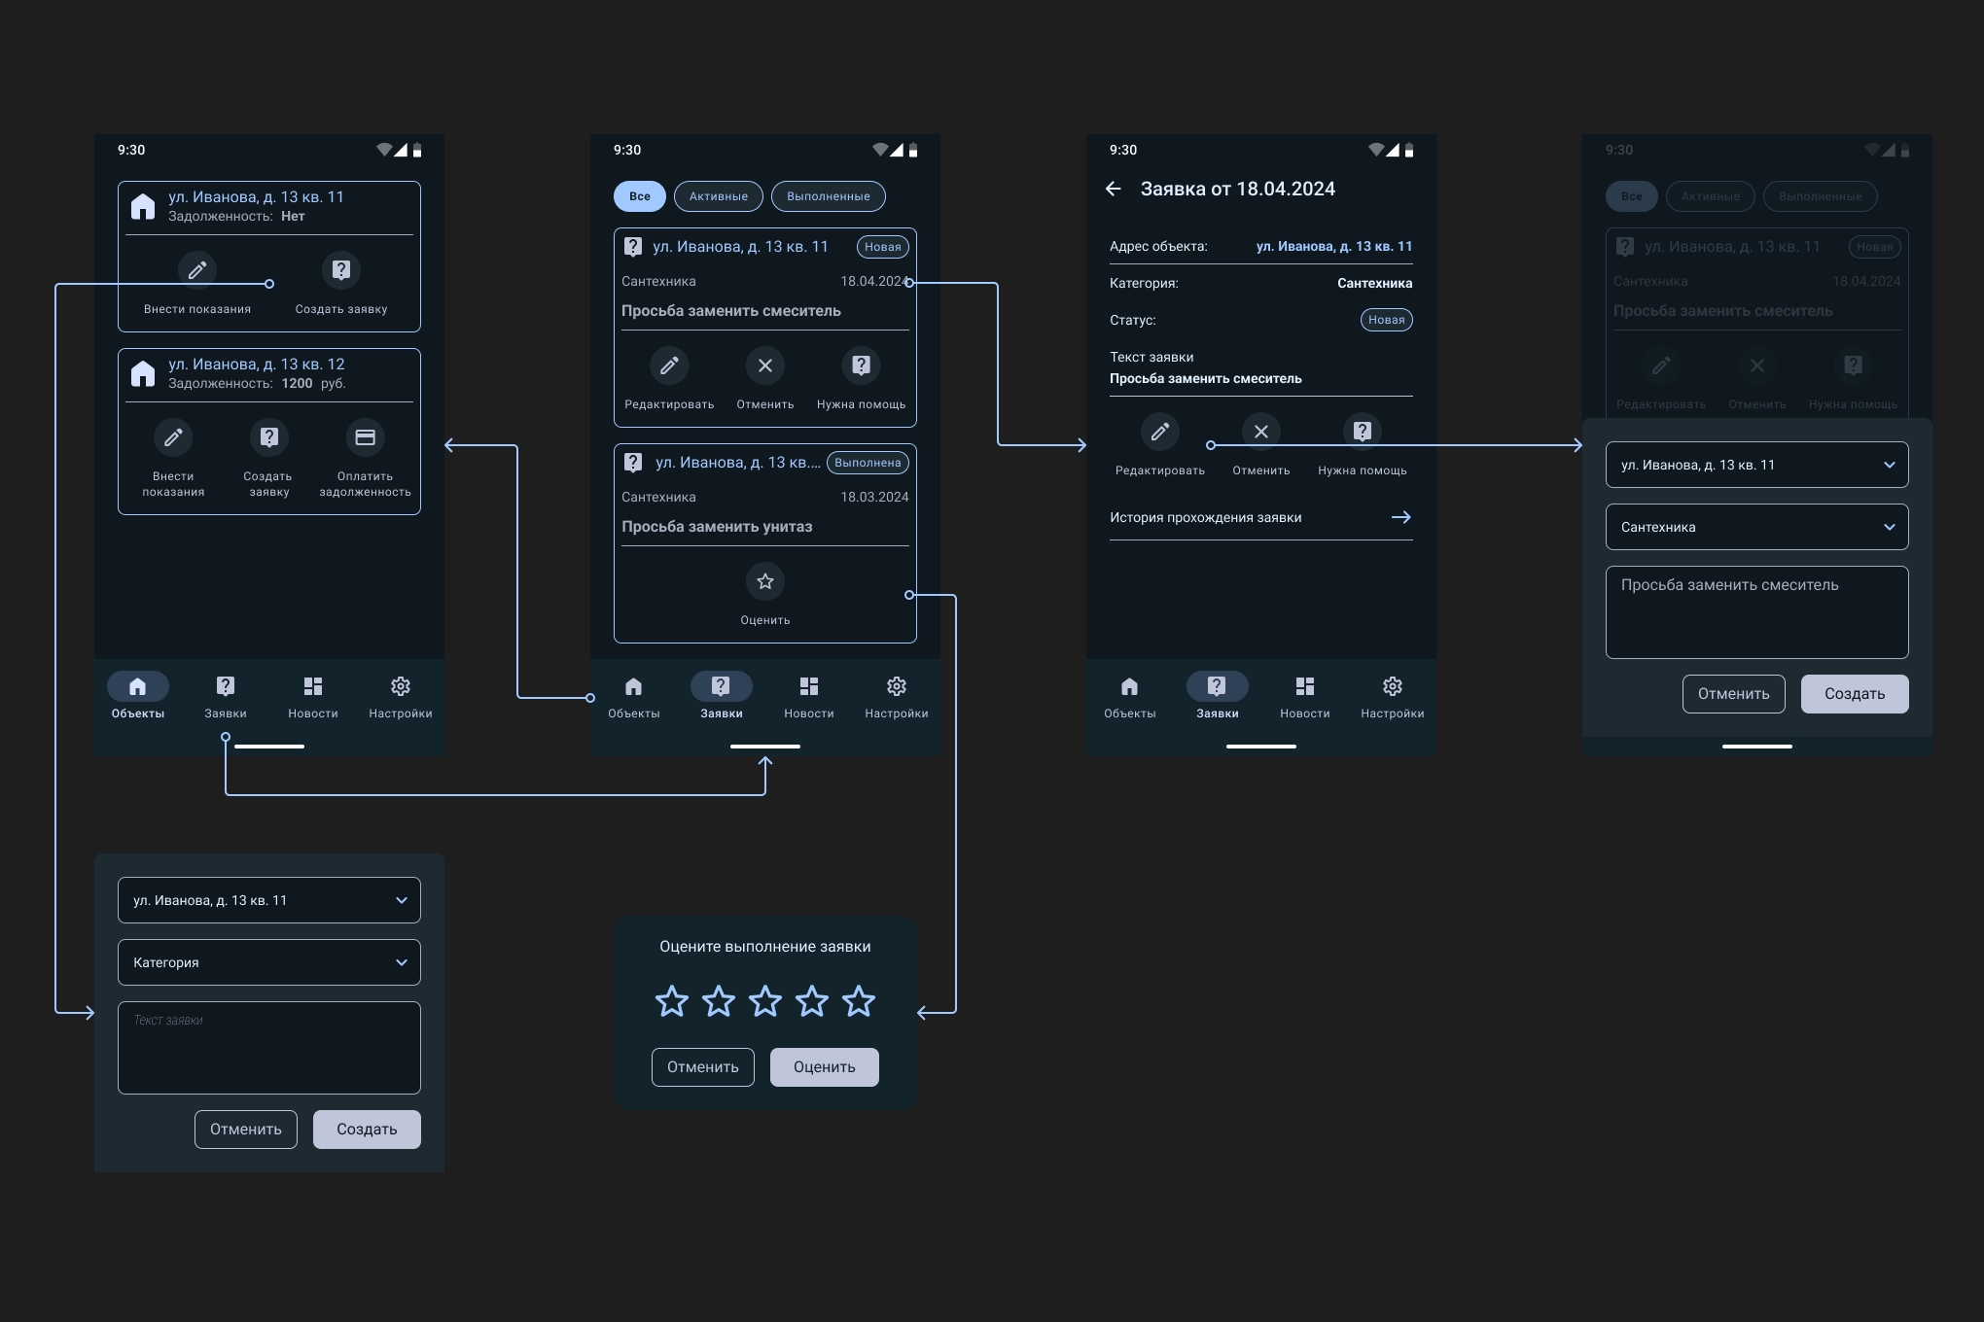Click Нужна помощь icon on request detail screen

point(1363,432)
